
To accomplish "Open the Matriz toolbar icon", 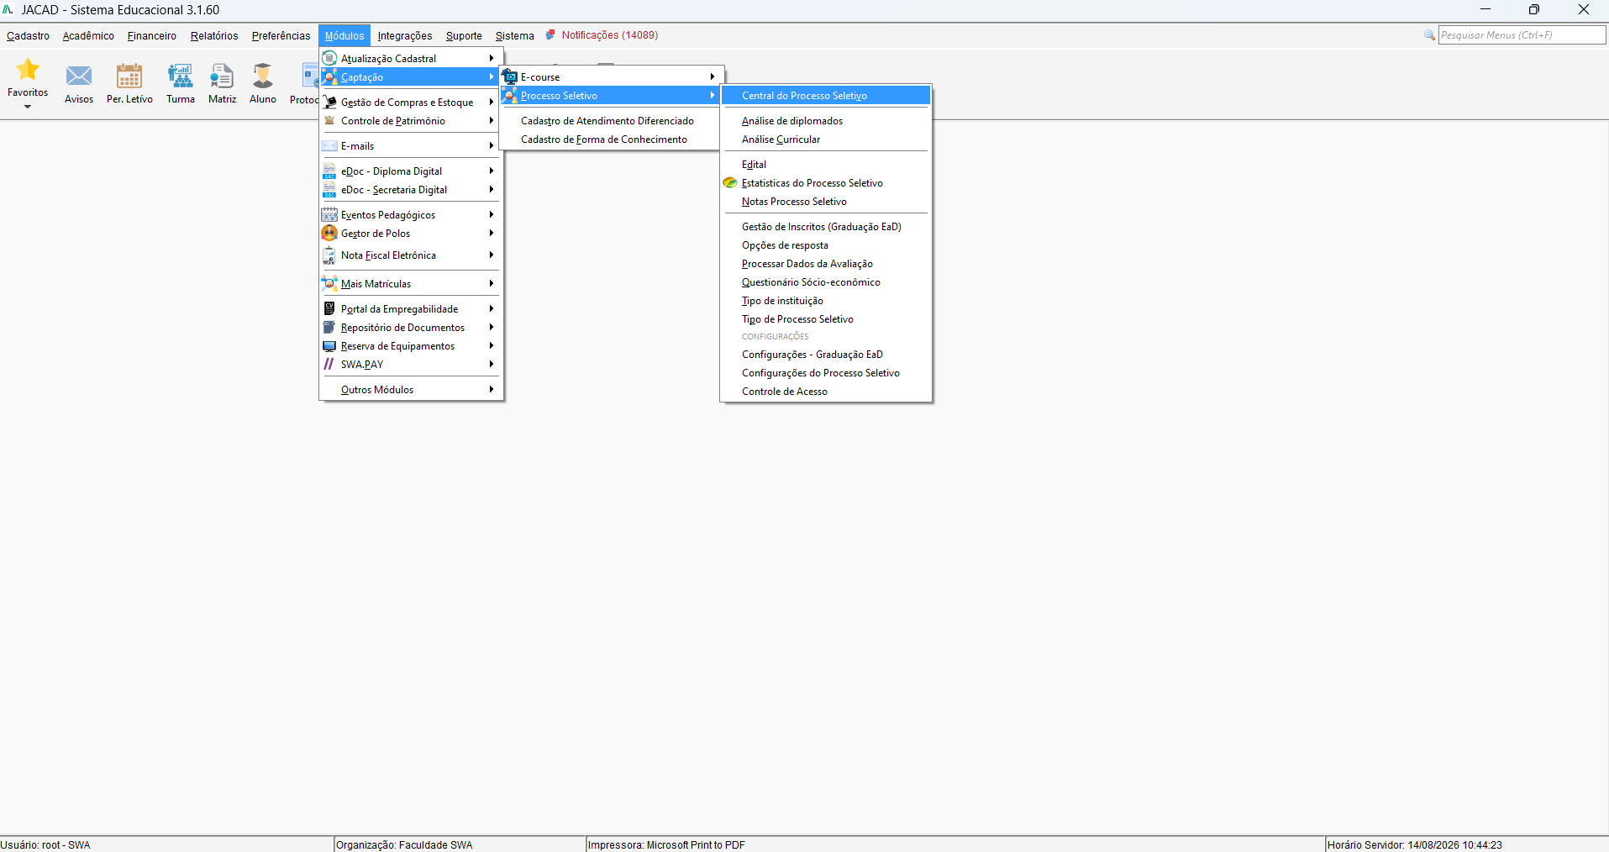I will coord(222,76).
